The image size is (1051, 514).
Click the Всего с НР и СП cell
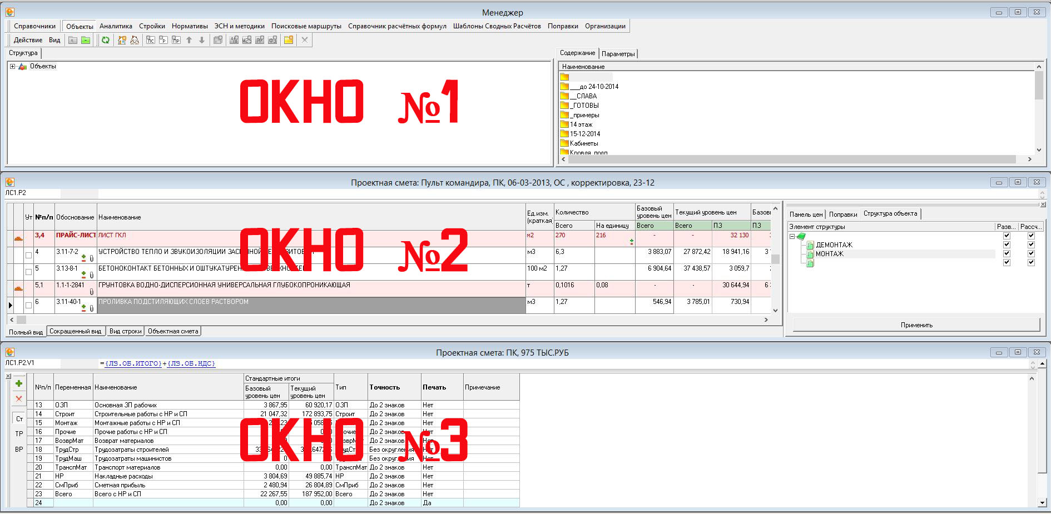[168, 494]
